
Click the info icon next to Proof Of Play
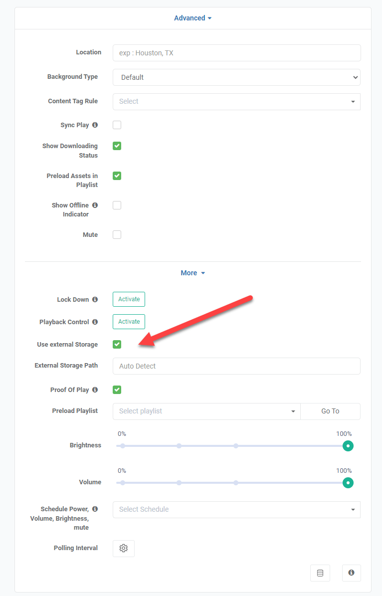tap(96, 390)
